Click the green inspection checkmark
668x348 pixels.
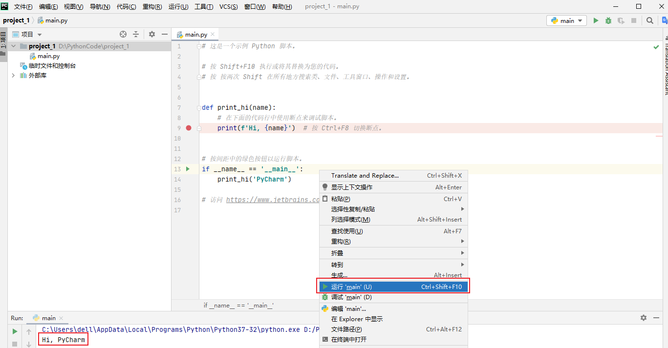pyautogui.click(x=656, y=47)
